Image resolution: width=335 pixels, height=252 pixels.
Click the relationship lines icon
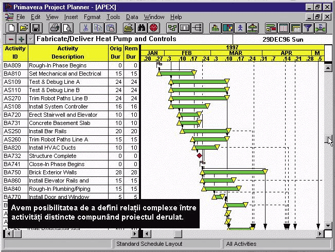click(x=197, y=28)
